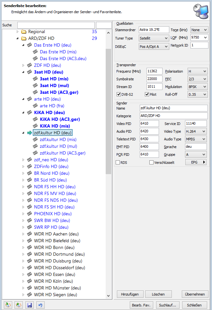Open the Audio Type dropdown
212x310 pixels.
(196, 139)
